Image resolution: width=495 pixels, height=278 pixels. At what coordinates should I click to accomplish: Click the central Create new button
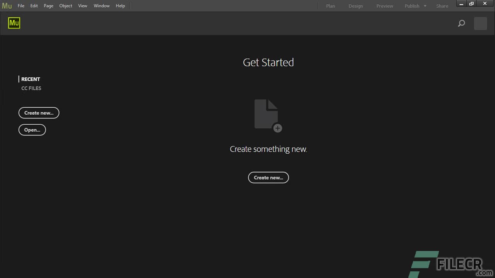click(x=268, y=178)
